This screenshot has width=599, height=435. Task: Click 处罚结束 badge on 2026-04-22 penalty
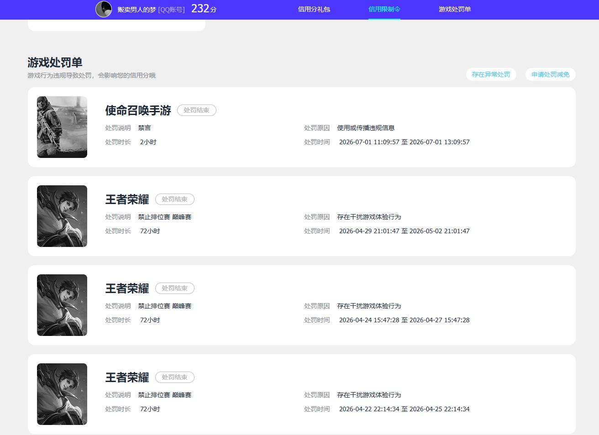[175, 377]
